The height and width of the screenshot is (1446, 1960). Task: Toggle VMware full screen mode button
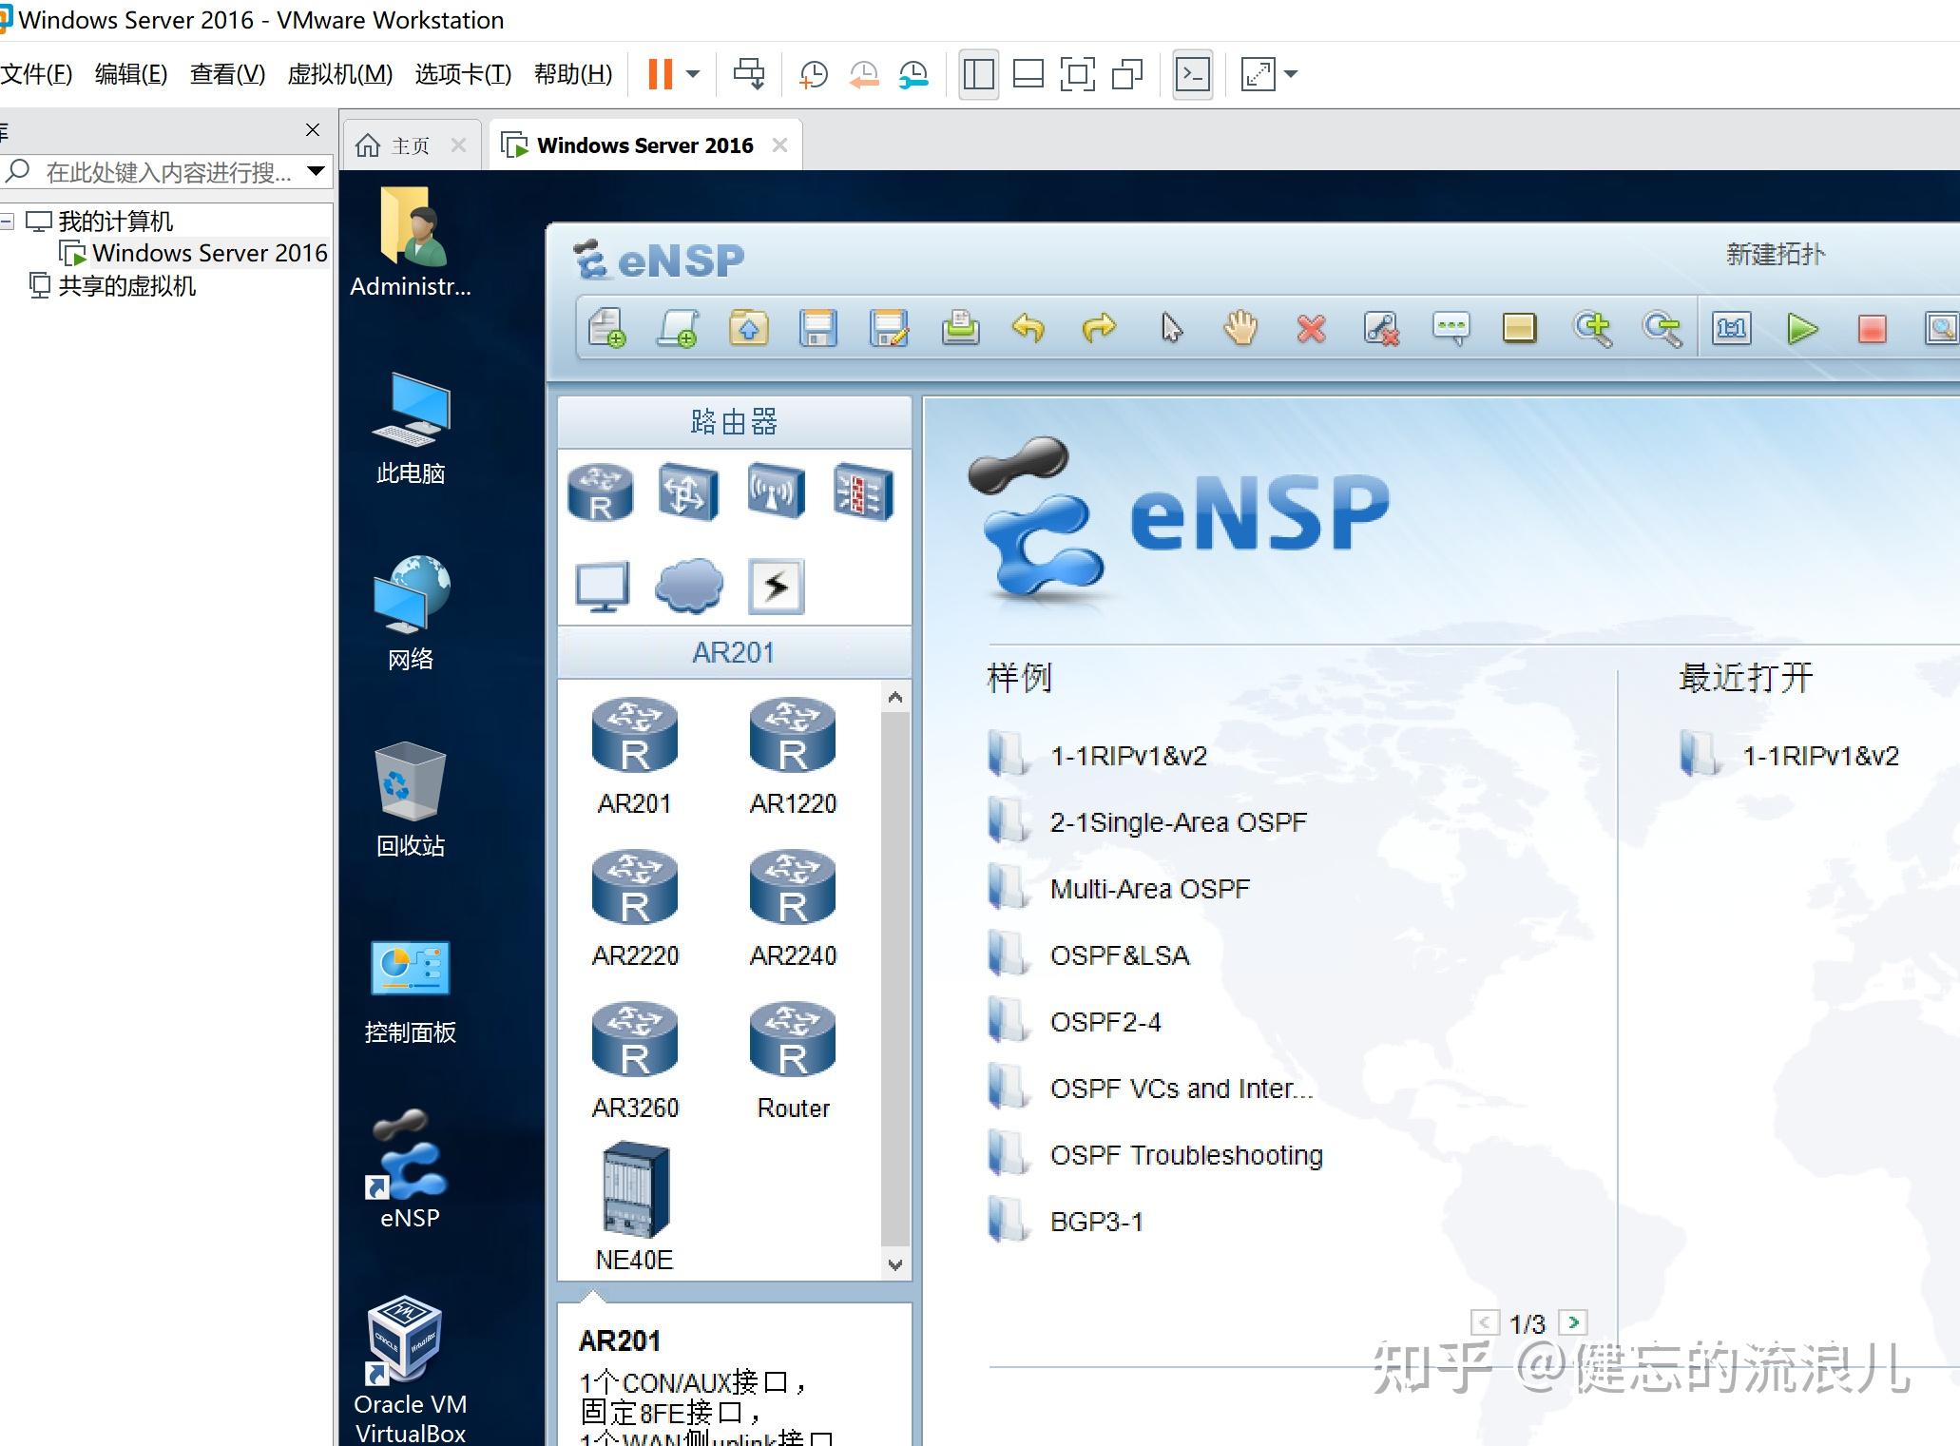[1077, 74]
